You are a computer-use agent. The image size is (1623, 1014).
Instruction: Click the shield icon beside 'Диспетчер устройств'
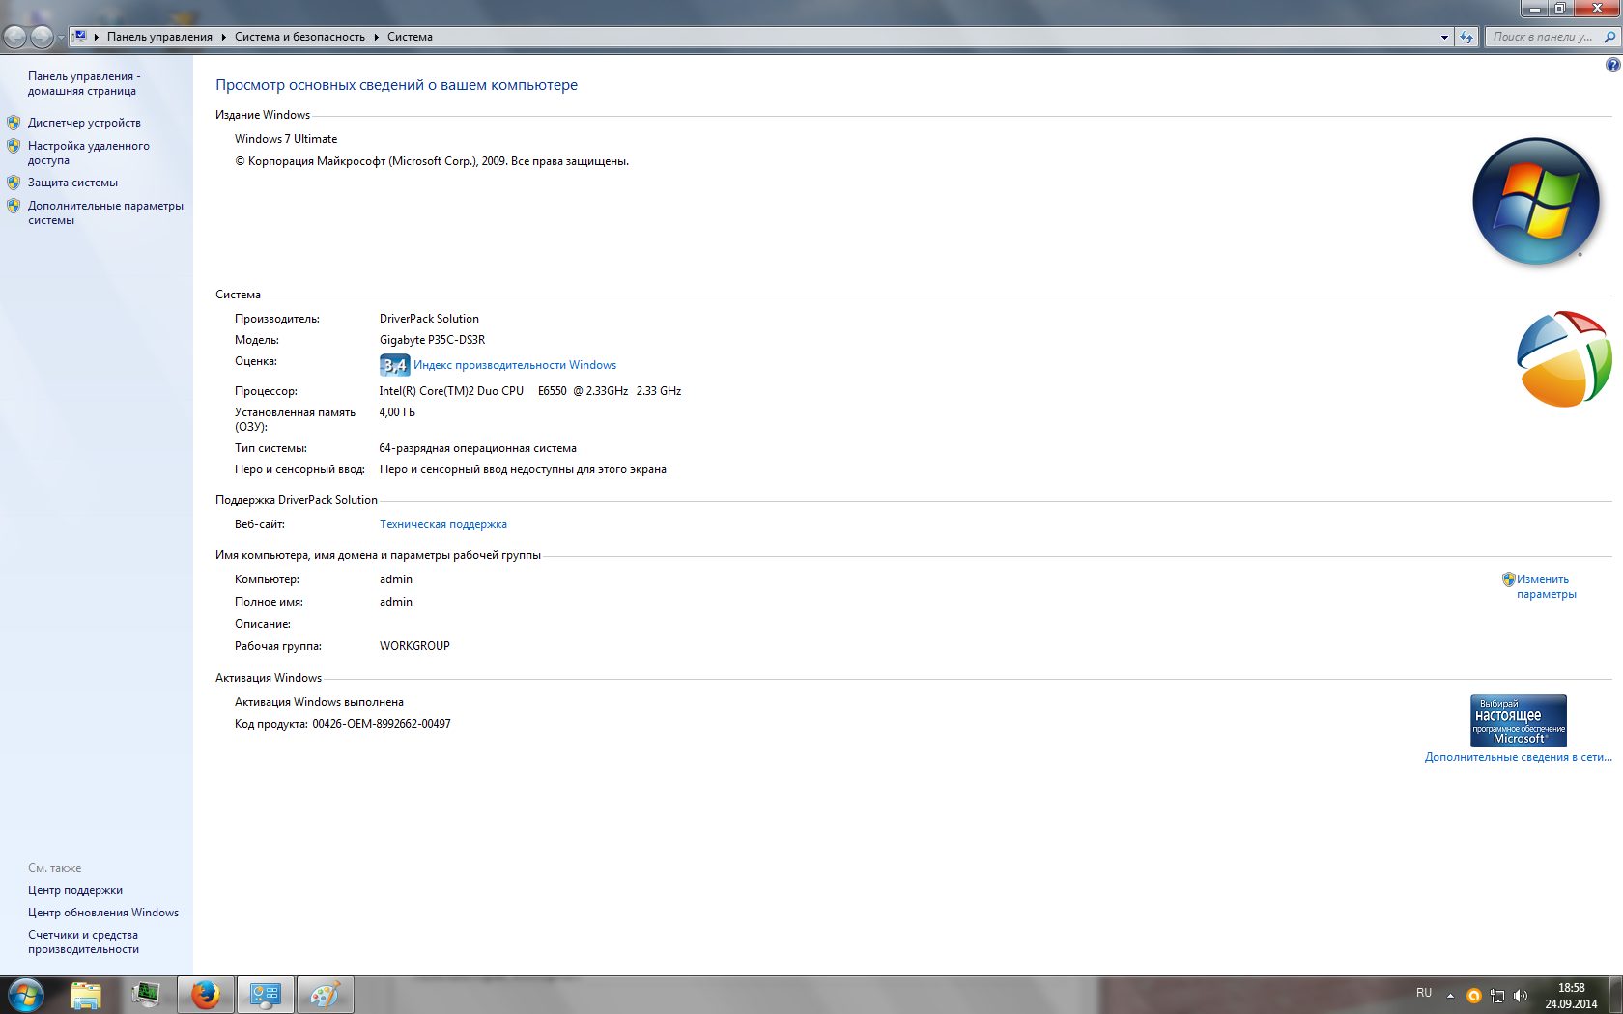tap(14, 123)
